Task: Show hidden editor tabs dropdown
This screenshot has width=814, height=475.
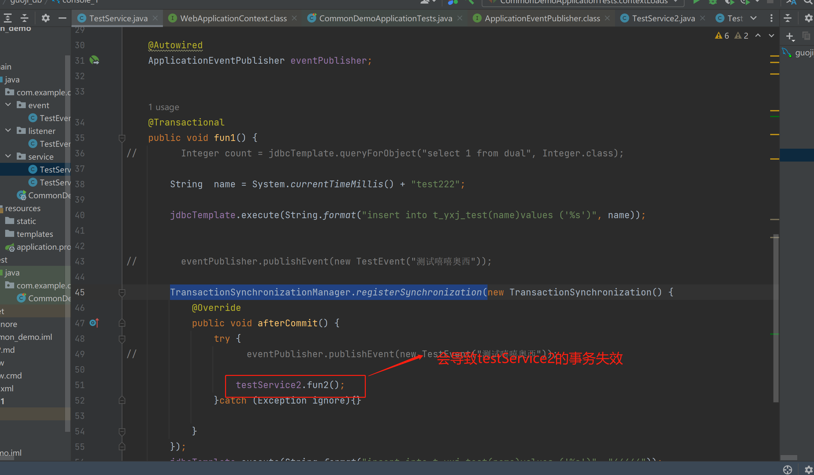Action: [x=753, y=18]
